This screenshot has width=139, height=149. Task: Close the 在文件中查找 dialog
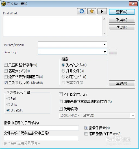click(133, 4)
